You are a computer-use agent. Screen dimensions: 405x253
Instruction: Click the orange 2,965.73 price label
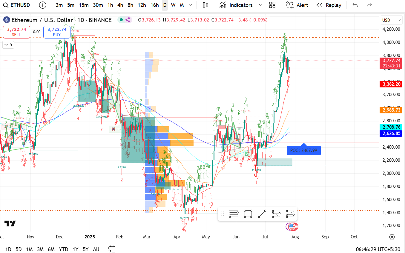tap(392, 110)
